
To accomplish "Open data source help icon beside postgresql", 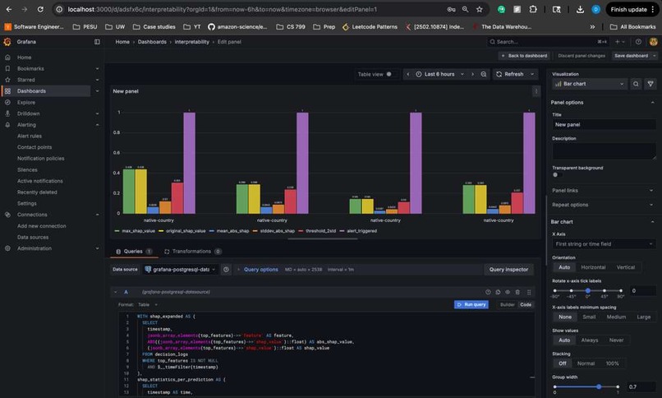I will 227,270.
